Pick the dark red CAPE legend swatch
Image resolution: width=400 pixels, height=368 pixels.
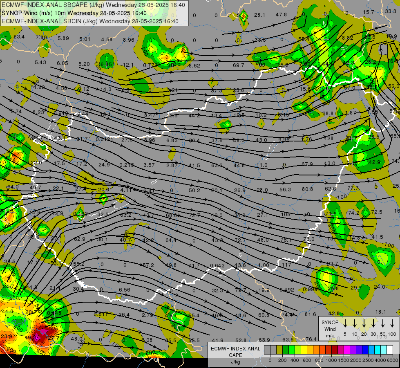tap(335, 350)
